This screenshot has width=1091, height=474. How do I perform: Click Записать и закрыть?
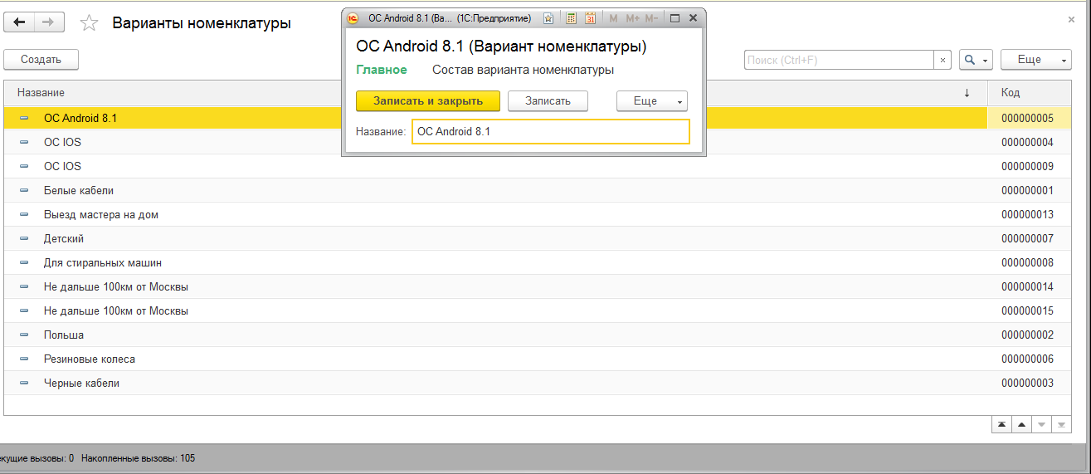[x=428, y=100]
